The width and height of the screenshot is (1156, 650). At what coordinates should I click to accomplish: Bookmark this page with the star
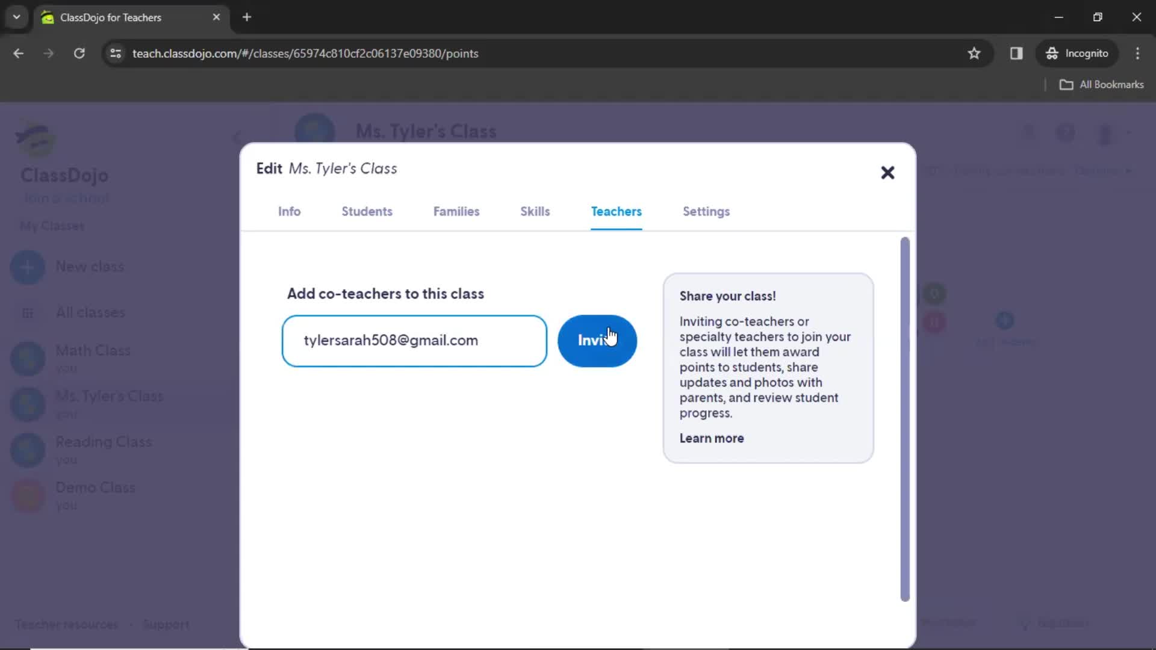(x=974, y=54)
